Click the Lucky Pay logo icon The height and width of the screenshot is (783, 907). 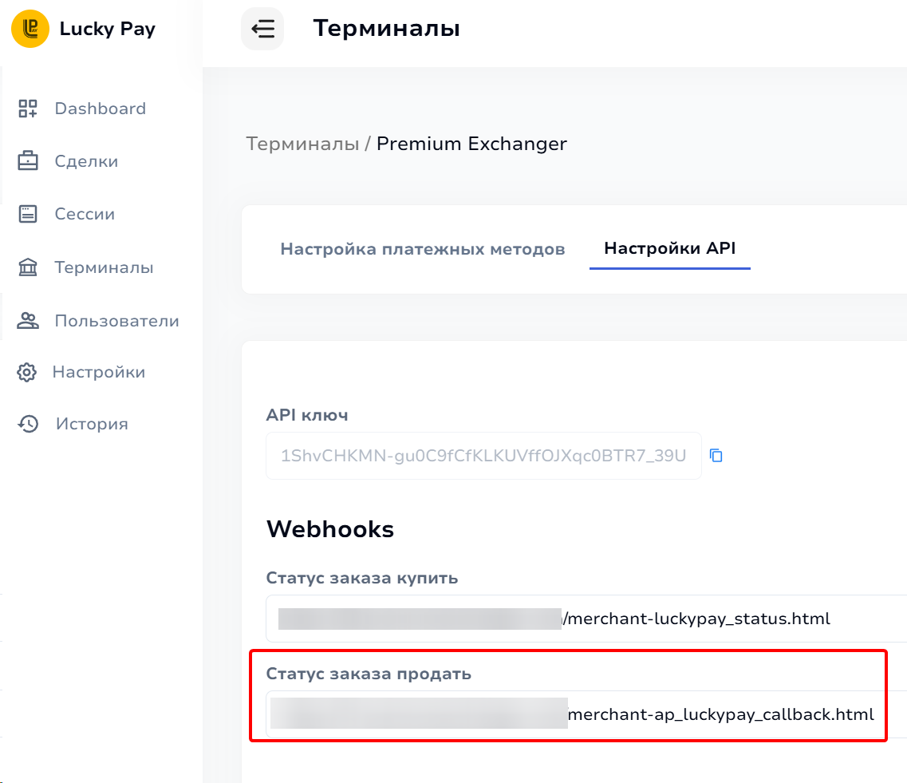coord(30,29)
